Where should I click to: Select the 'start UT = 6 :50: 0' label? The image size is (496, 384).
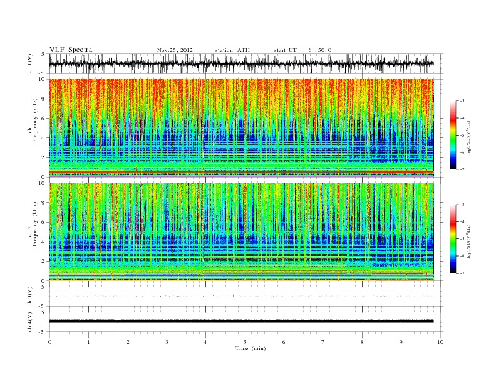point(302,50)
